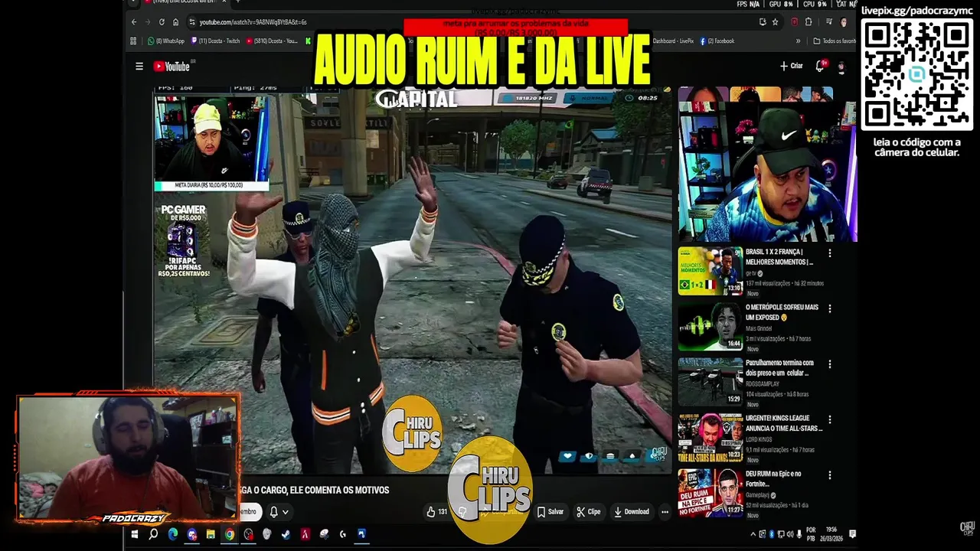Image resolution: width=980 pixels, height=551 pixels.
Task: Open the Dcosta - YouTube bookmark
Action: (273, 41)
